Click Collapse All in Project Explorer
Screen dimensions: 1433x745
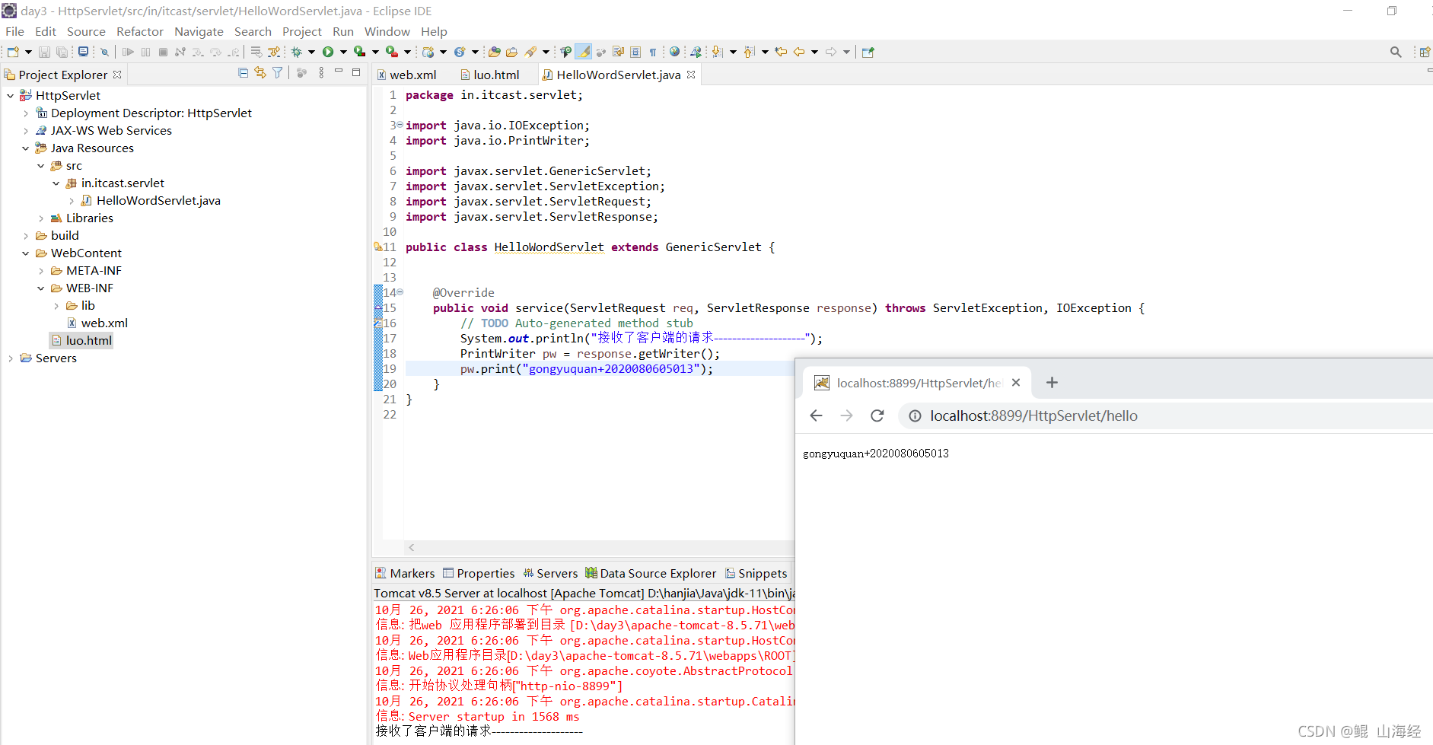[244, 73]
